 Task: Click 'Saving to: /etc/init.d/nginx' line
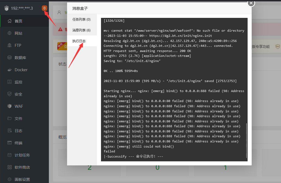point(132,61)
